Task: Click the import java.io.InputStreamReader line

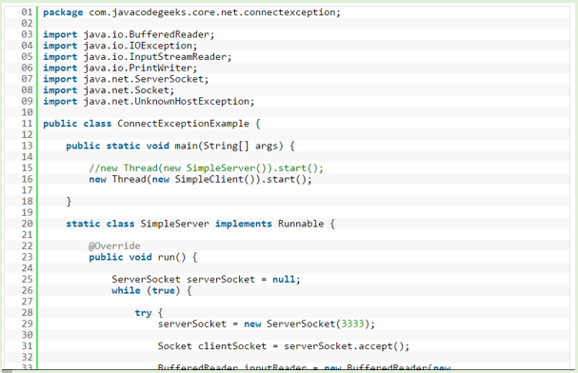Action: coord(137,57)
